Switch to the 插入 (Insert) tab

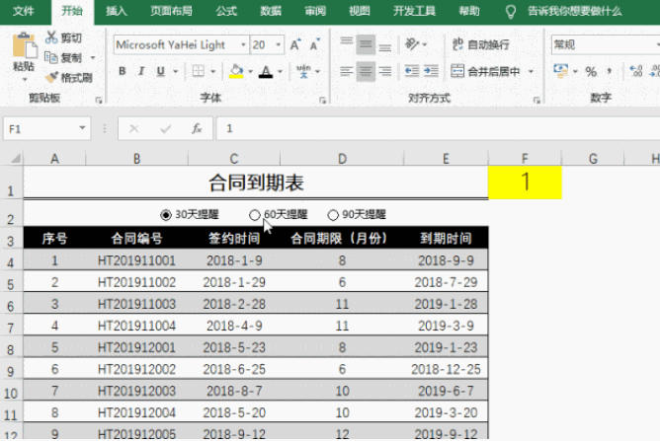(x=117, y=12)
